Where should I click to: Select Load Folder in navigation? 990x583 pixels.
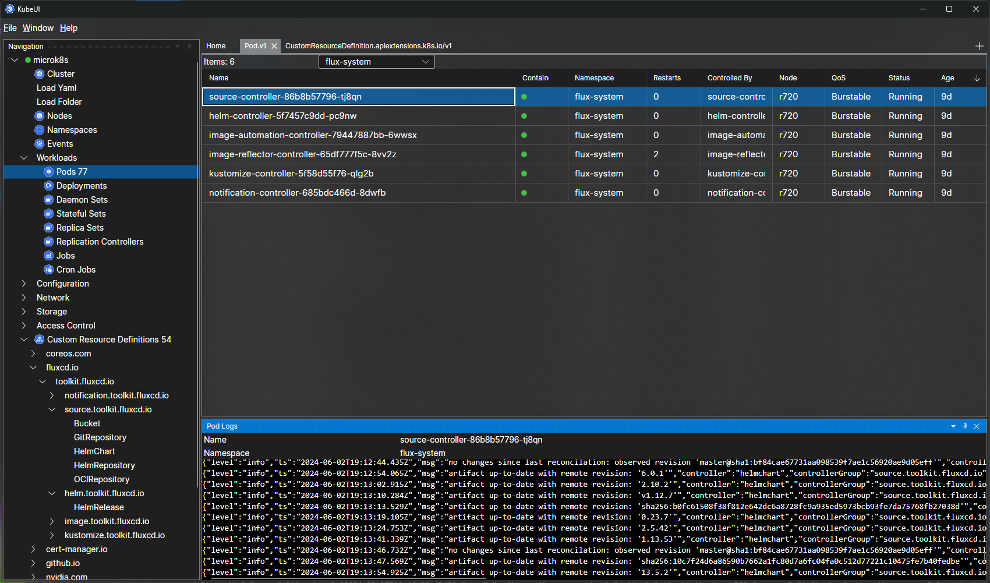59,102
